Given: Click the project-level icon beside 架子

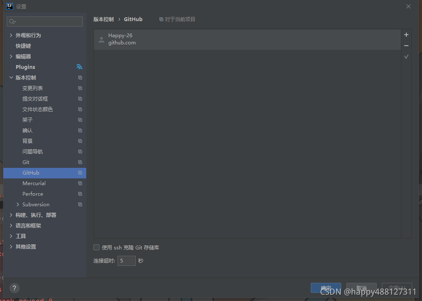Looking at the screenshot, I should 80,120.
